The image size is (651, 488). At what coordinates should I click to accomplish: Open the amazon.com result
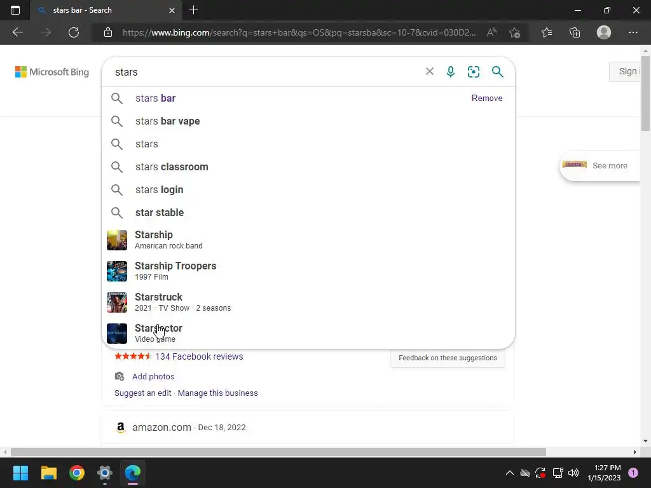[x=161, y=428]
